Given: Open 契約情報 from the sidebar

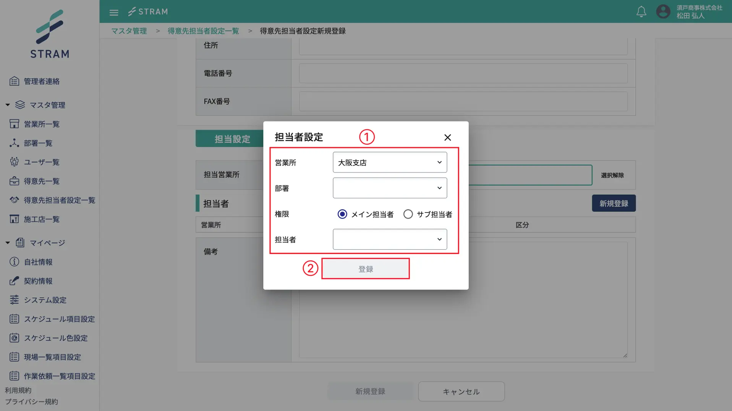Looking at the screenshot, I should coord(38,281).
